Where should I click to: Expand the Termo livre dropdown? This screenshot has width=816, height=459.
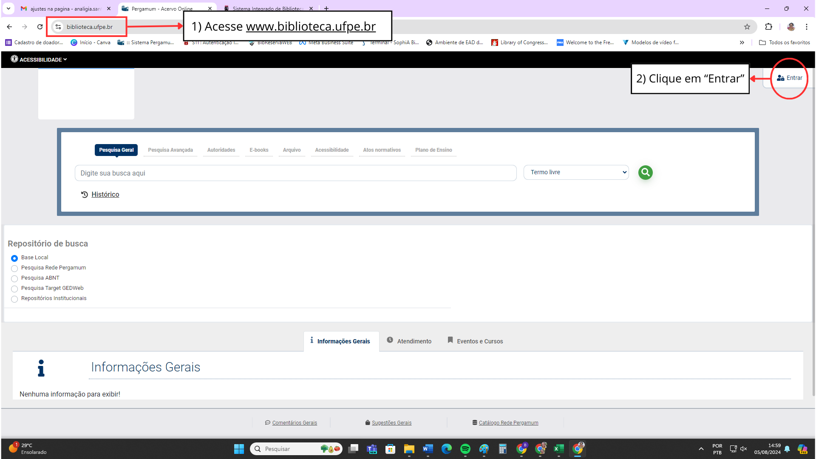pos(576,172)
